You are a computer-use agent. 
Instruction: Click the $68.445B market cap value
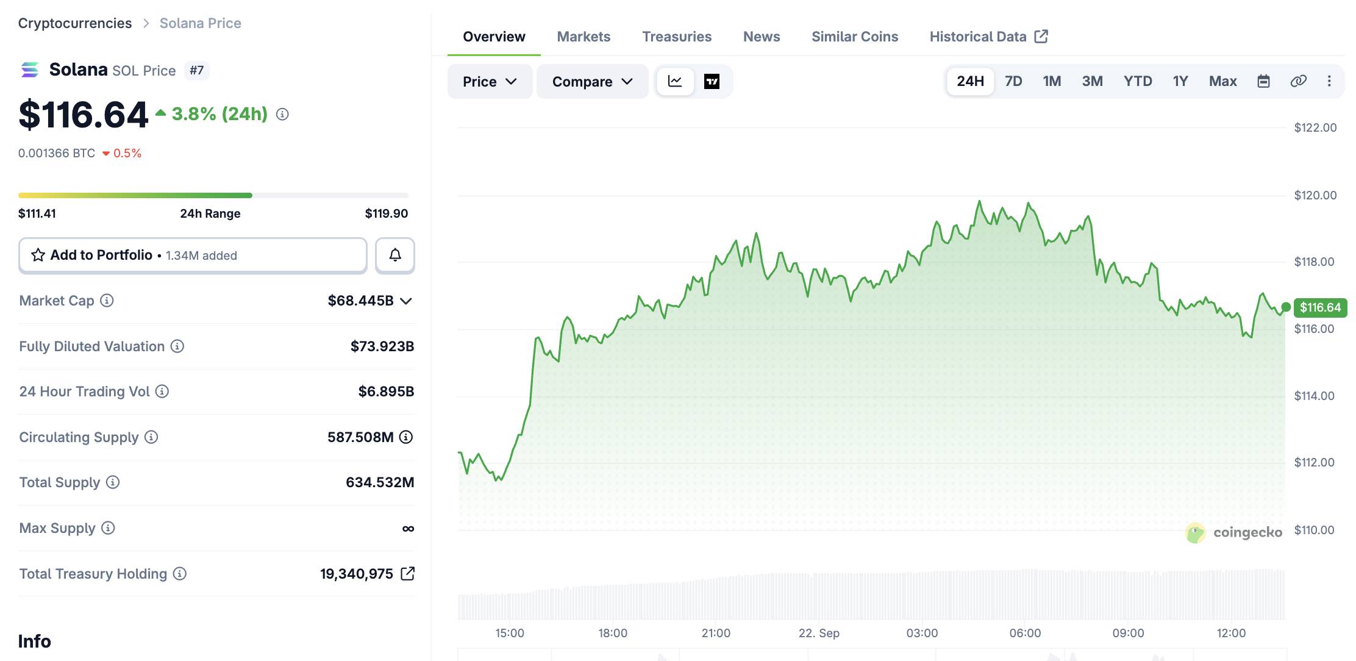(361, 301)
